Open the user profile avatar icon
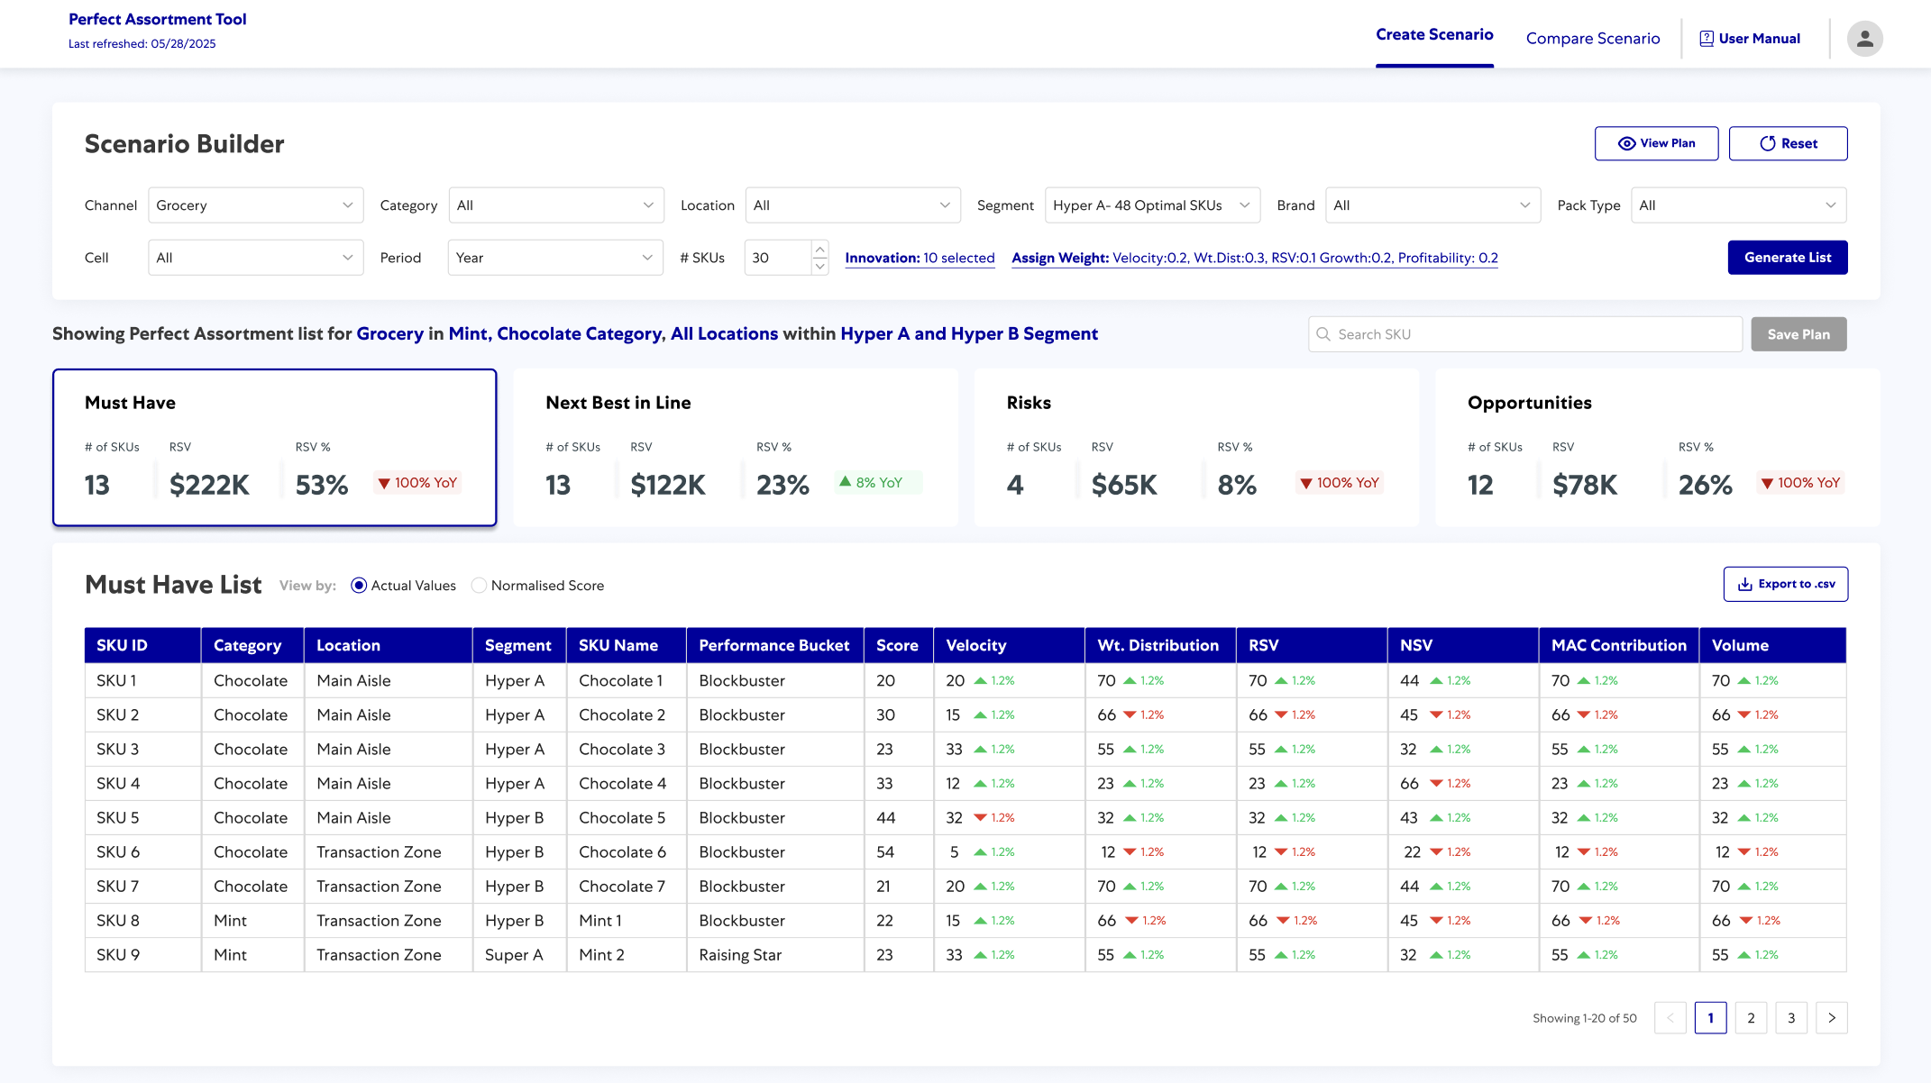The height and width of the screenshot is (1083, 1931). coord(1864,39)
